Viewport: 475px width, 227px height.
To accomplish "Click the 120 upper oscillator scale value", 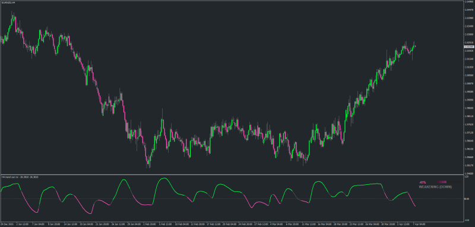I will pyautogui.click(x=466, y=176).
